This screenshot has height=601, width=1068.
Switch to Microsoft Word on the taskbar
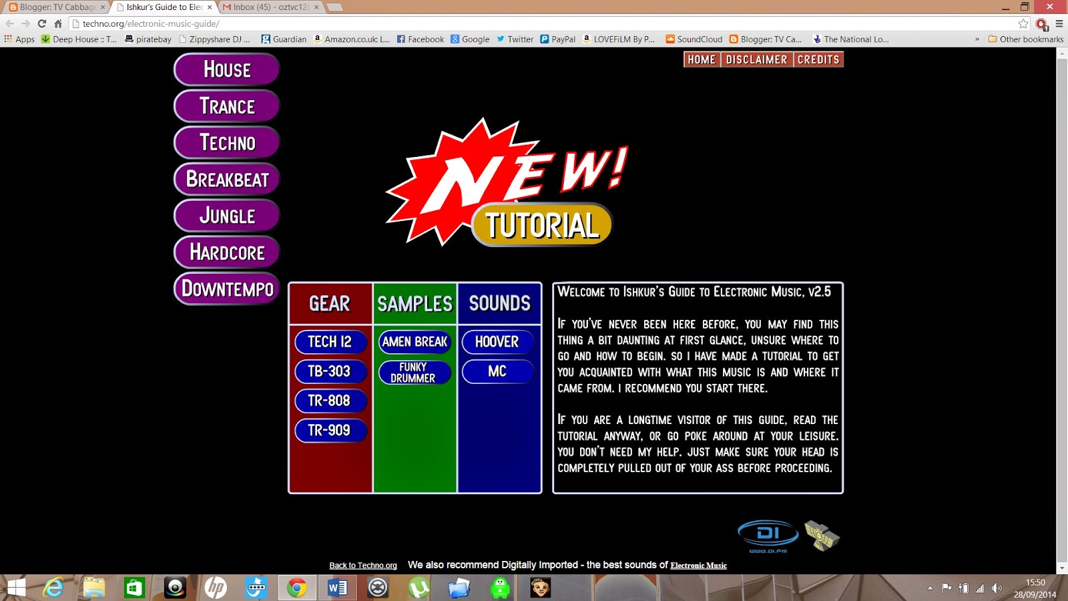338,588
